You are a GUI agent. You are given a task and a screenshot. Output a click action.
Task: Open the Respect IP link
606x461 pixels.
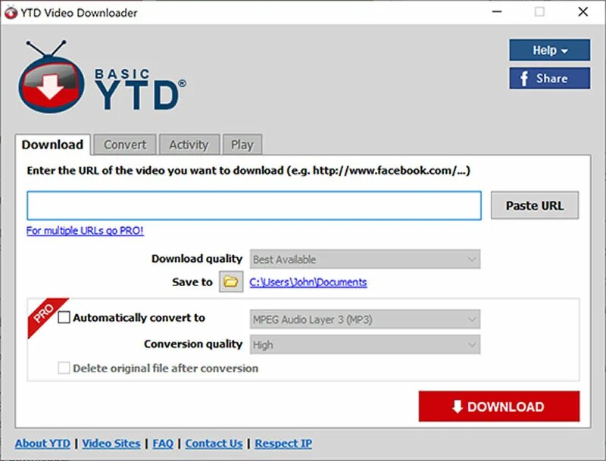click(x=283, y=444)
